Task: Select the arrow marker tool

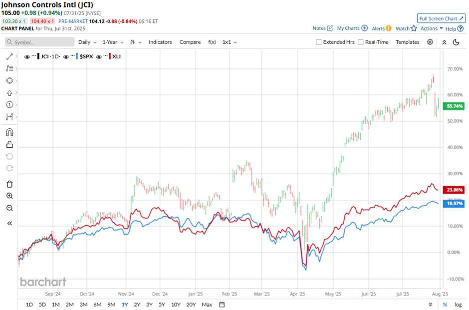Action: coord(9,93)
